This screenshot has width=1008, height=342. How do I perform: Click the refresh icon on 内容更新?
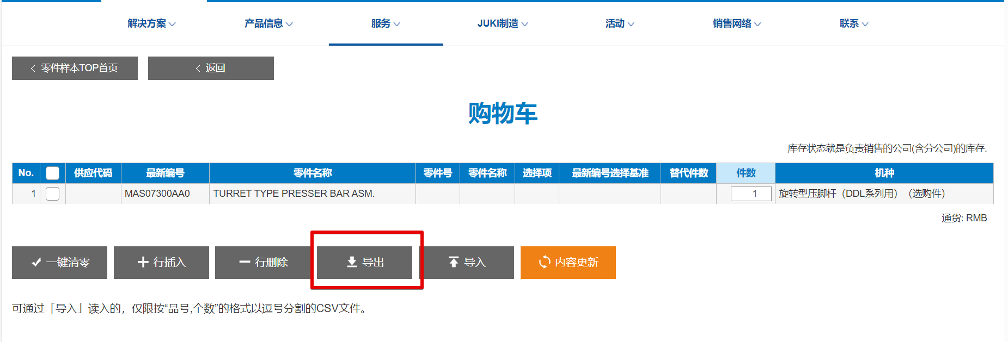click(544, 262)
